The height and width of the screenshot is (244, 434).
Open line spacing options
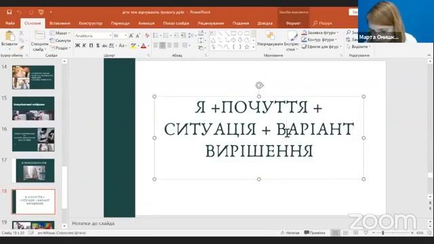(x=191, y=35)
